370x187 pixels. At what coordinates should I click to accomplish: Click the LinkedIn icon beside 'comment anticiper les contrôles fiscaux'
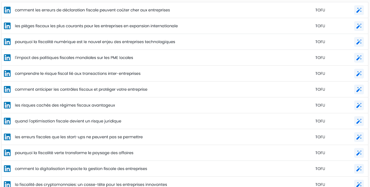(7, 89)
